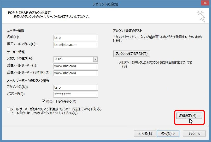
Task: Select the 電子メール アドレス field with taro@abc.com
Action: click(x=75, y=45)
